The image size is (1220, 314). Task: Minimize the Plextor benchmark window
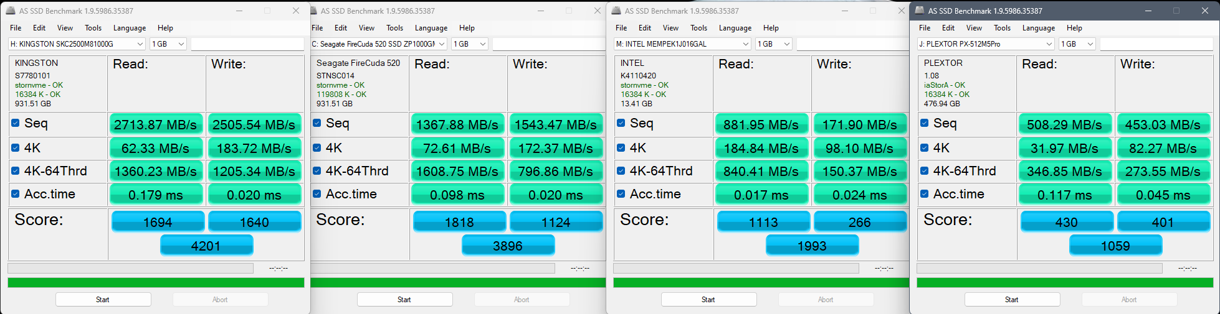[x=1147, y=11]
